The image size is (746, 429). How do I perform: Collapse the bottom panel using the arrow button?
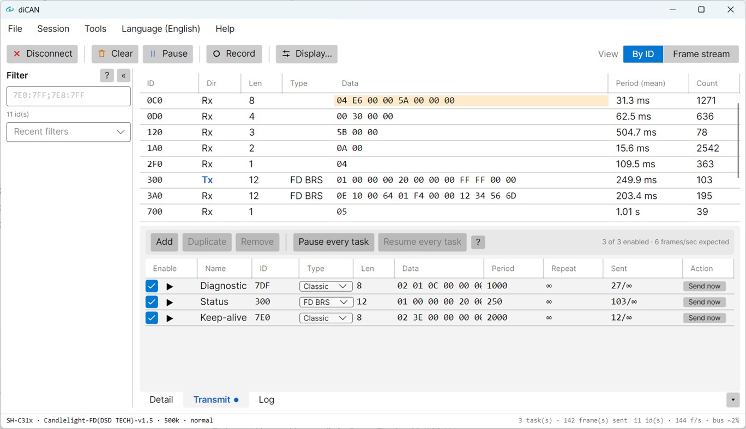click(x=733, y=400)
